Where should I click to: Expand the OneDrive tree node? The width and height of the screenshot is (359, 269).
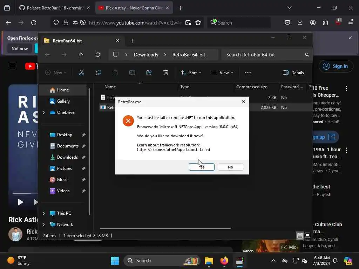click(x=43, y=112)
